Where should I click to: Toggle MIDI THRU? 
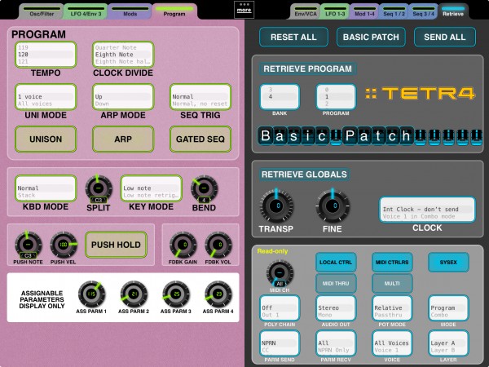tap(336, 283)
